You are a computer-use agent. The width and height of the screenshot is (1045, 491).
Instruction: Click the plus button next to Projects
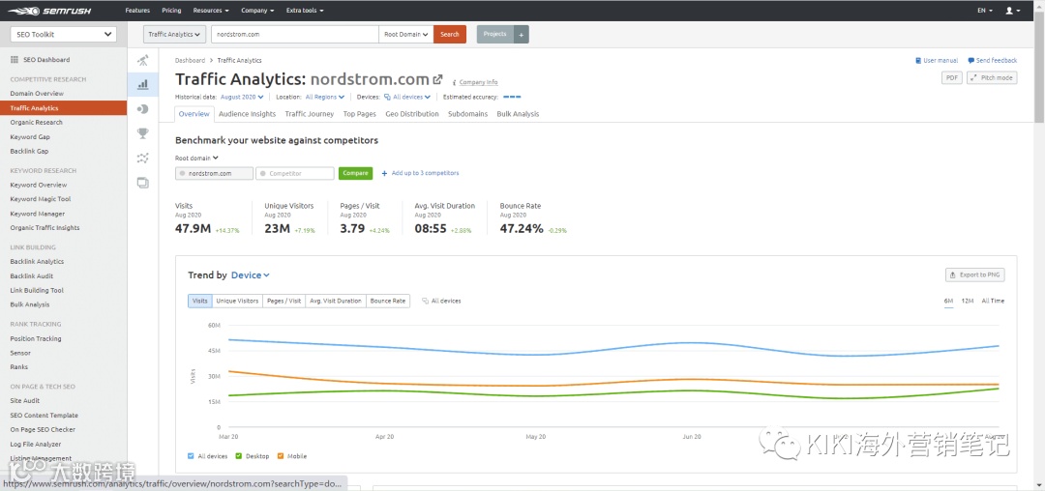[x=522, y=34]
